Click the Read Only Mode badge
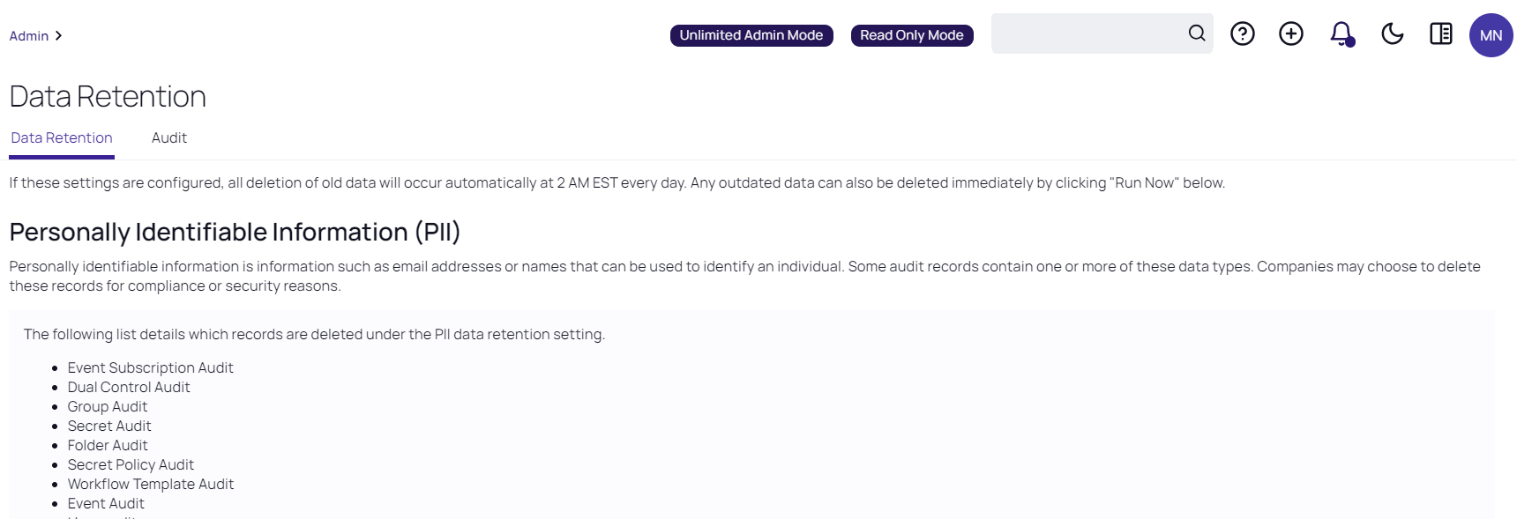Viewport: 1517px width, 519px height. pos(911,35)
